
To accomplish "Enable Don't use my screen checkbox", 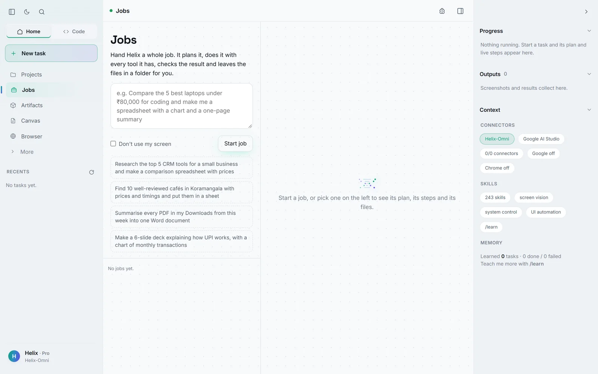I will click(x=113, y=144).
